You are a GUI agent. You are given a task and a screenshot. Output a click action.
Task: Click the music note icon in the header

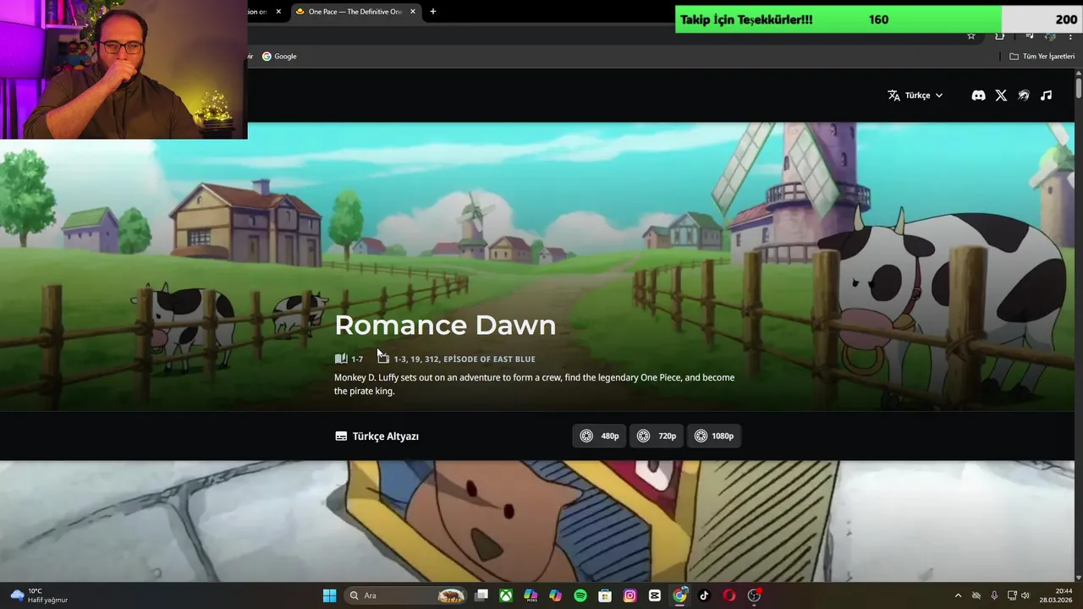pyautogui.click(x=1047, y=96)
